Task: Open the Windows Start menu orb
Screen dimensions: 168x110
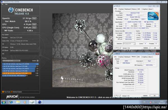Action: 4,102
